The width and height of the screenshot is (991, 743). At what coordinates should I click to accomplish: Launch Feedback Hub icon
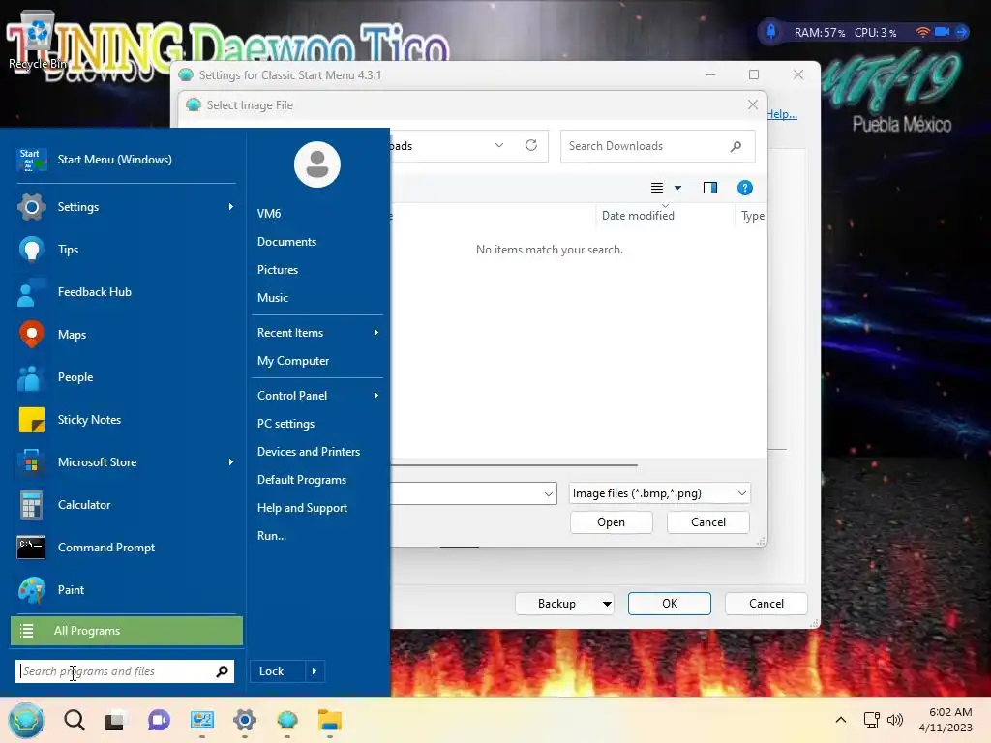click(31, 292)
